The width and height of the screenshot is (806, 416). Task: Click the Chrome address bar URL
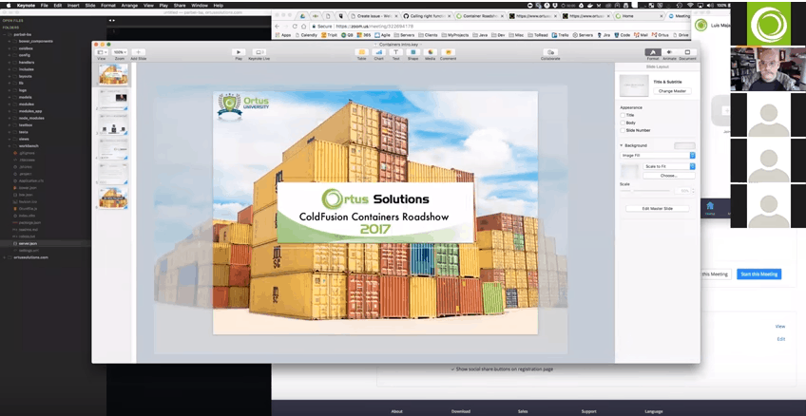pyautogui.click(x=374, y=27)
